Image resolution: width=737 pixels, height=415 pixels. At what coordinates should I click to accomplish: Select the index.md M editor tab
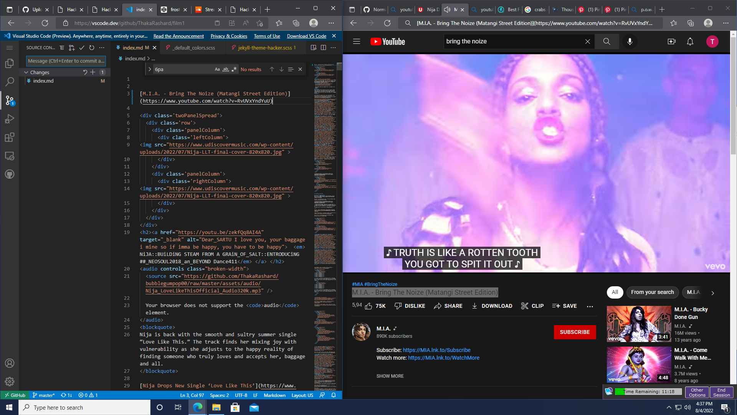(136, 48)
